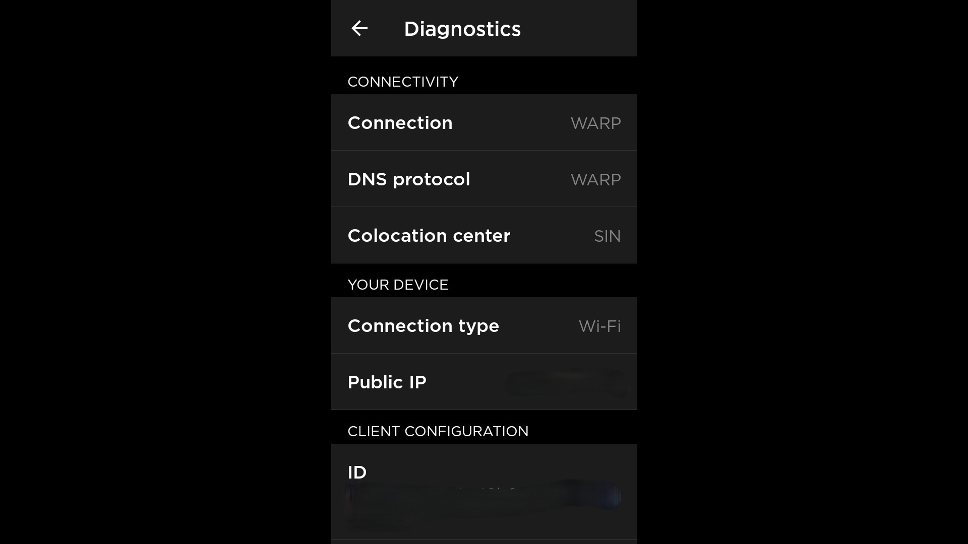
Task: Click the black margin left of the app
Action: 165,272
